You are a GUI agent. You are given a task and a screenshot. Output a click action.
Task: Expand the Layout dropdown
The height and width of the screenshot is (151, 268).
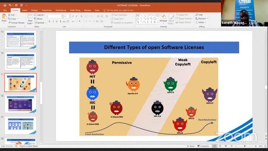(x=40, y=15)
